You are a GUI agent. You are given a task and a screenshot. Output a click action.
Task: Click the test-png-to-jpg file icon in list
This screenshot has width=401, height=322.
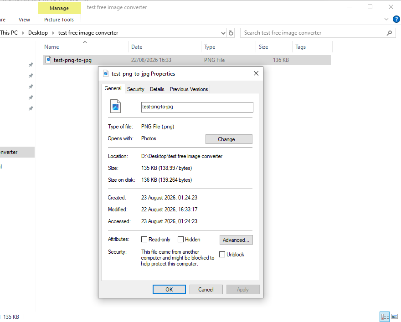(x=48, y=60)
